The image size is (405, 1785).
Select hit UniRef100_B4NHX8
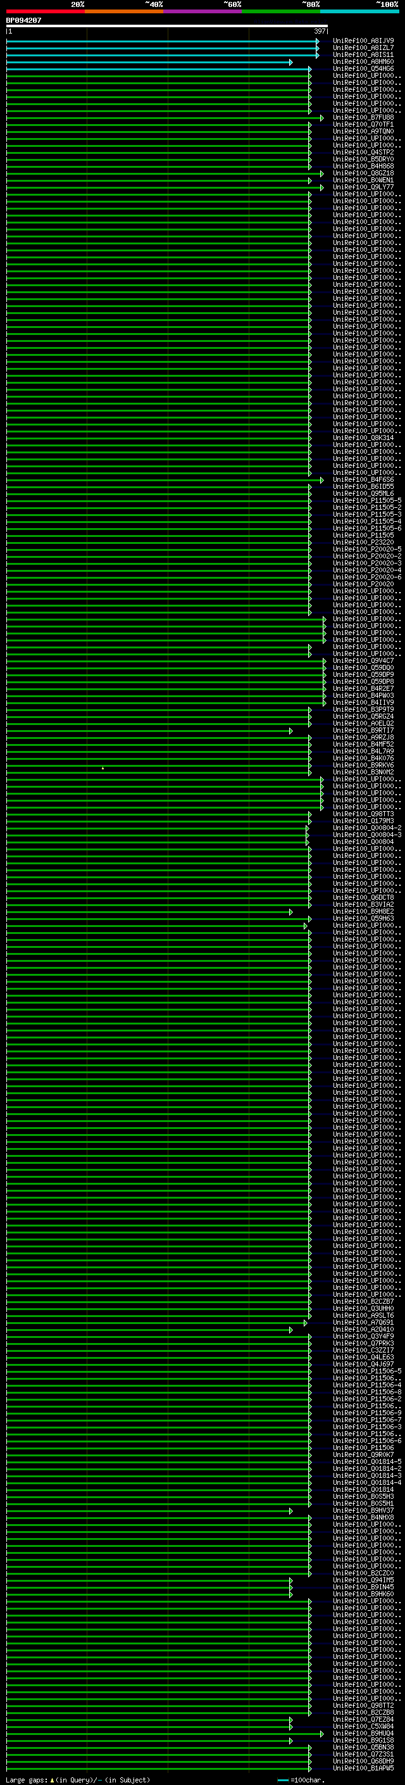pyautogui.click(x=363, y=1517)
